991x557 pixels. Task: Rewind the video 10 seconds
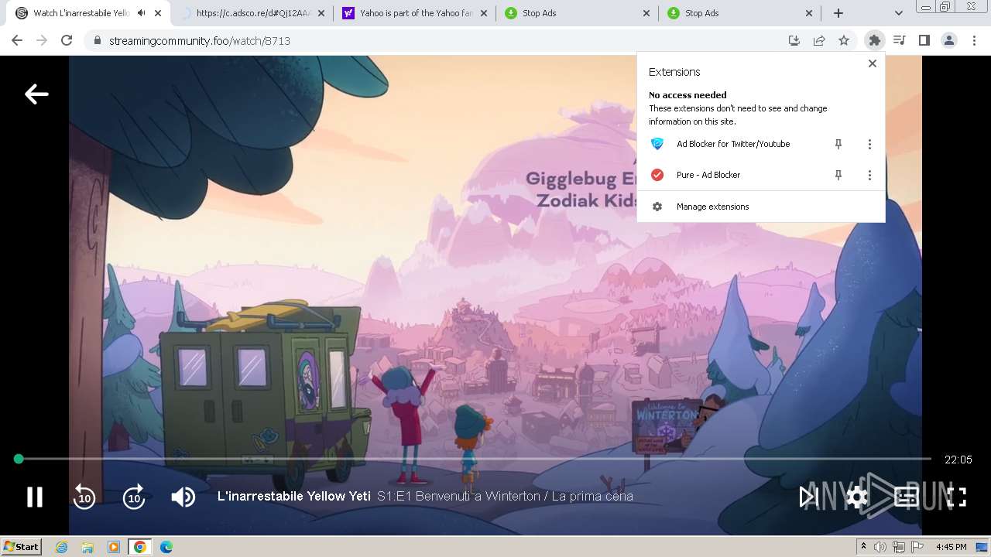[x=84, y=497]
